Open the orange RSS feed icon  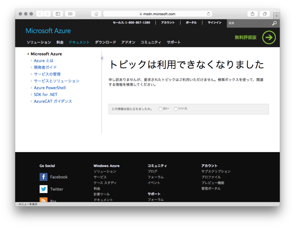click(x=44, y=200)
